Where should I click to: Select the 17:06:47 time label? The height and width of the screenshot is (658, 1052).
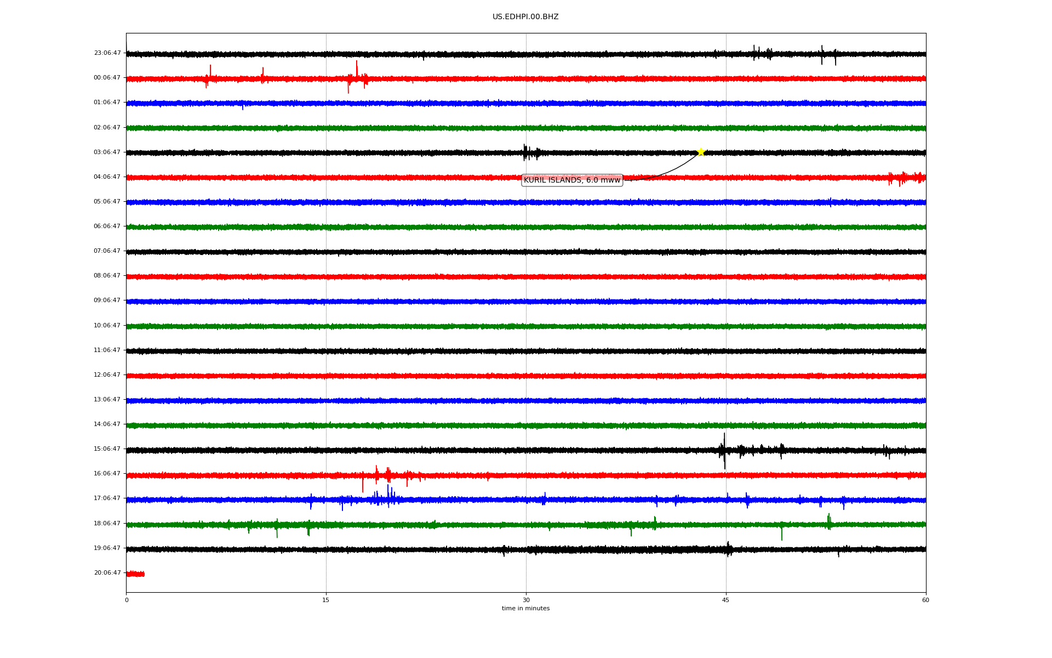(107, 498)
